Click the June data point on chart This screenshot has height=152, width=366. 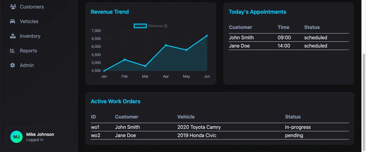click(207, 36)
